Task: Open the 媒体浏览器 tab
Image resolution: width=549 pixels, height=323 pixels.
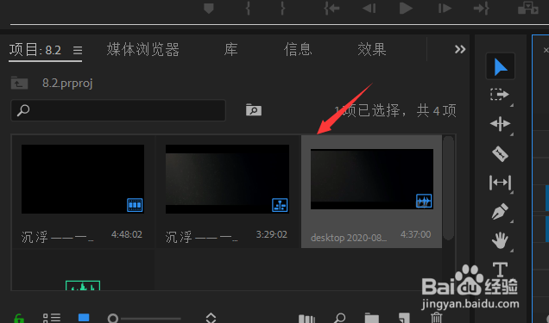Action: [x=142, y=50]
